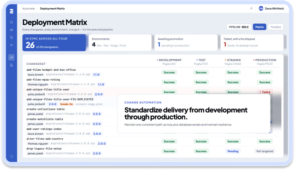Image resolution: width=295 pixels, height=170 pixels.
Task: Click thomas.nguyen author on add-films-mpaa-rating row
Action: (x=38, y=85)
